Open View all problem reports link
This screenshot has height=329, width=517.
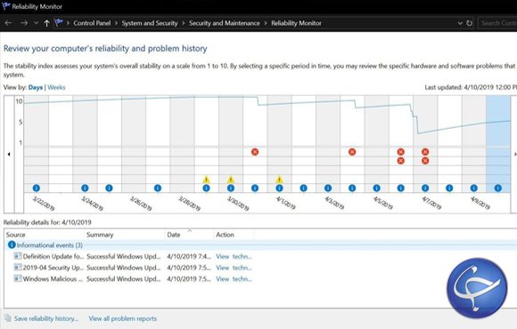[x=123, y=318]
